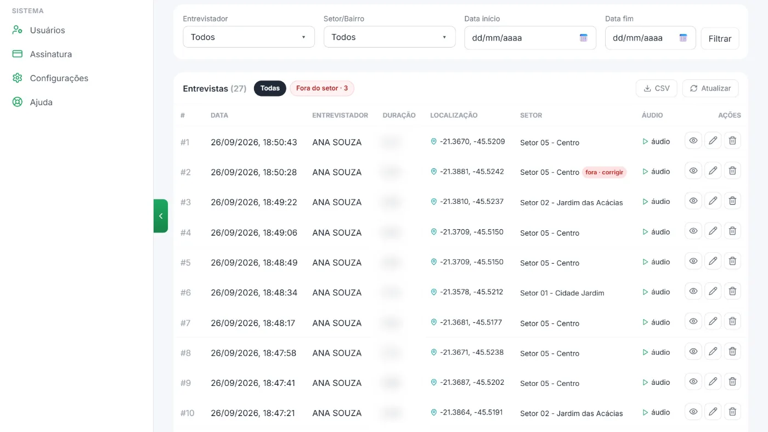Viewport: 768px width, 432px height.
Task: Play audio for interview #9
Action: pyautogui.click(x=656, y=382)
